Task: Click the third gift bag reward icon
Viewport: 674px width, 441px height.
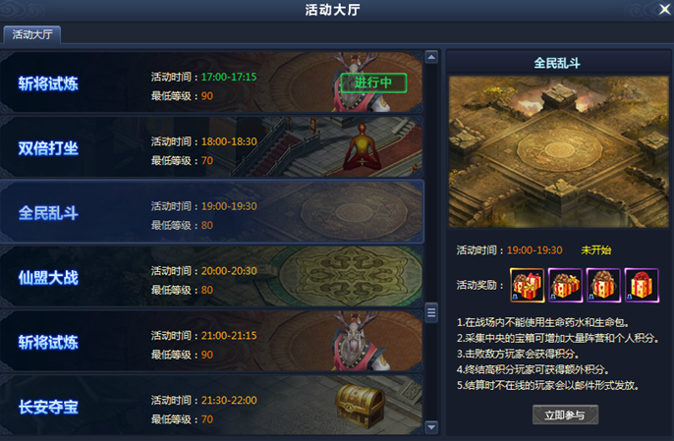Action: pos(603,285)
